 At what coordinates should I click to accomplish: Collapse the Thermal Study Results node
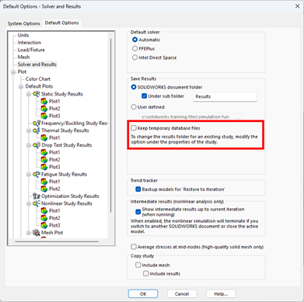tap(29, 130)
